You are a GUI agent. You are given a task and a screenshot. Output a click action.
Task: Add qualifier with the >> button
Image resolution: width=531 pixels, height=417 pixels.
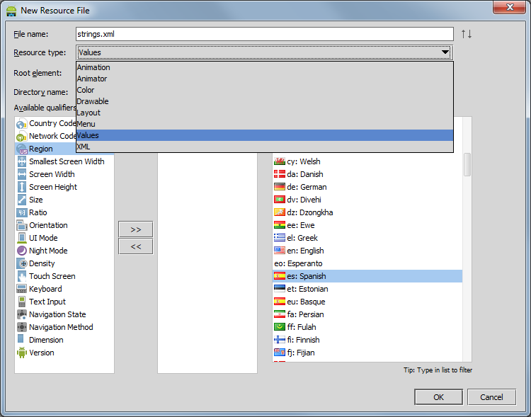tap(135, 229)
